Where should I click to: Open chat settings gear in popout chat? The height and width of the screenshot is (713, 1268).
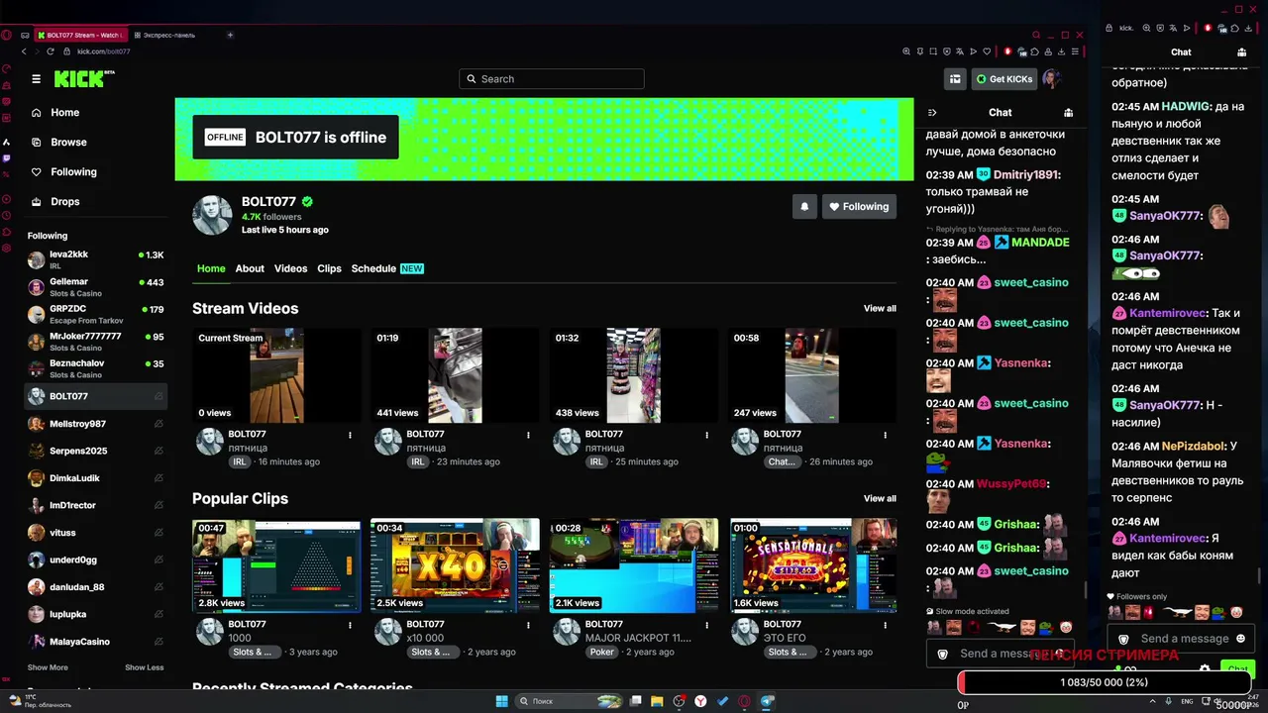(x=1205, y=669)
